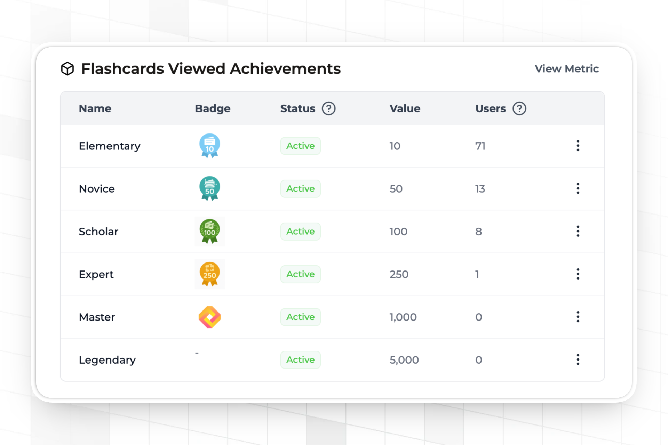Open the options menu for Elementary
Screen dimensions: 668x445
tap(578, 146)
